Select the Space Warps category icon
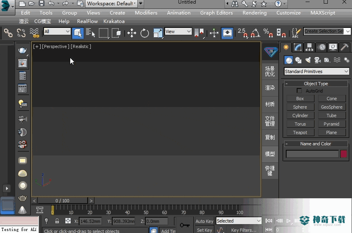The height and width of the screenshot is (233, 352). [337, 60]
